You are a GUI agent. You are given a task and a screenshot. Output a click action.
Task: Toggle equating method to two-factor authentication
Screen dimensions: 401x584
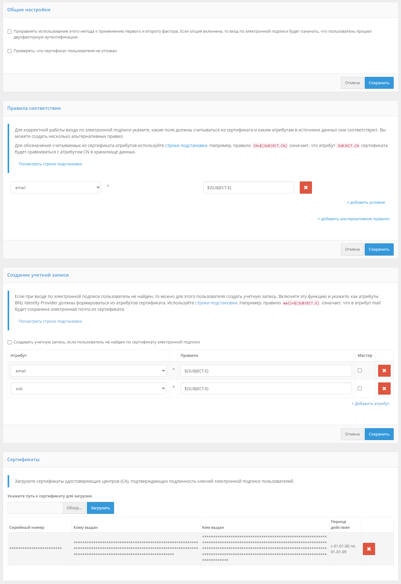(x=10, y=32)
